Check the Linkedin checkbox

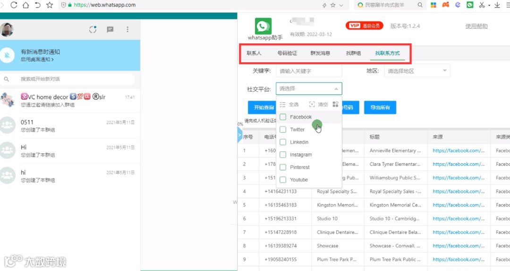tap(283, 142)
